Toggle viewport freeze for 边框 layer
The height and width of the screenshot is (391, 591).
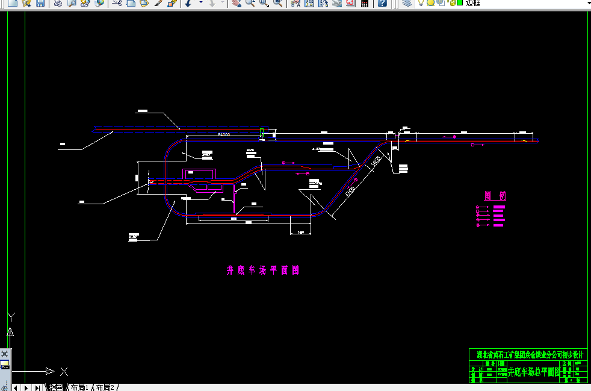440,3
